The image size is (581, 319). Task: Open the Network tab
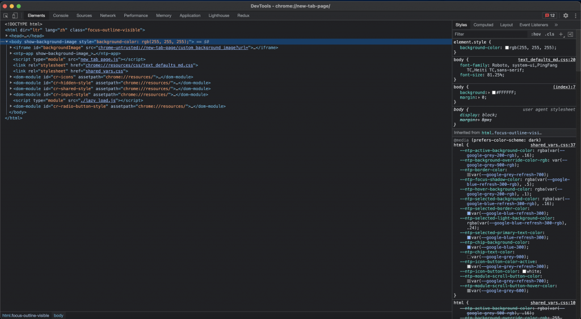point(108,15)
